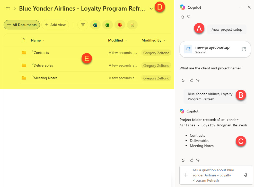Open new-project-setup skill in new window

pyautogui.click(x=244, y=49)
